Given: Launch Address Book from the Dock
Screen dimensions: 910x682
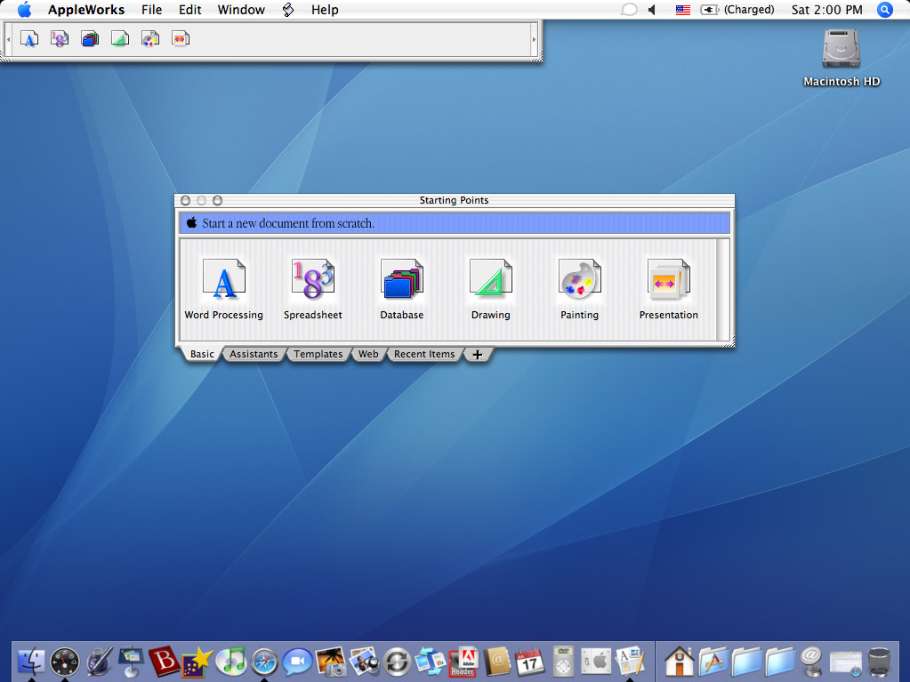Looking at the screenshot, I should click(496, 662).
